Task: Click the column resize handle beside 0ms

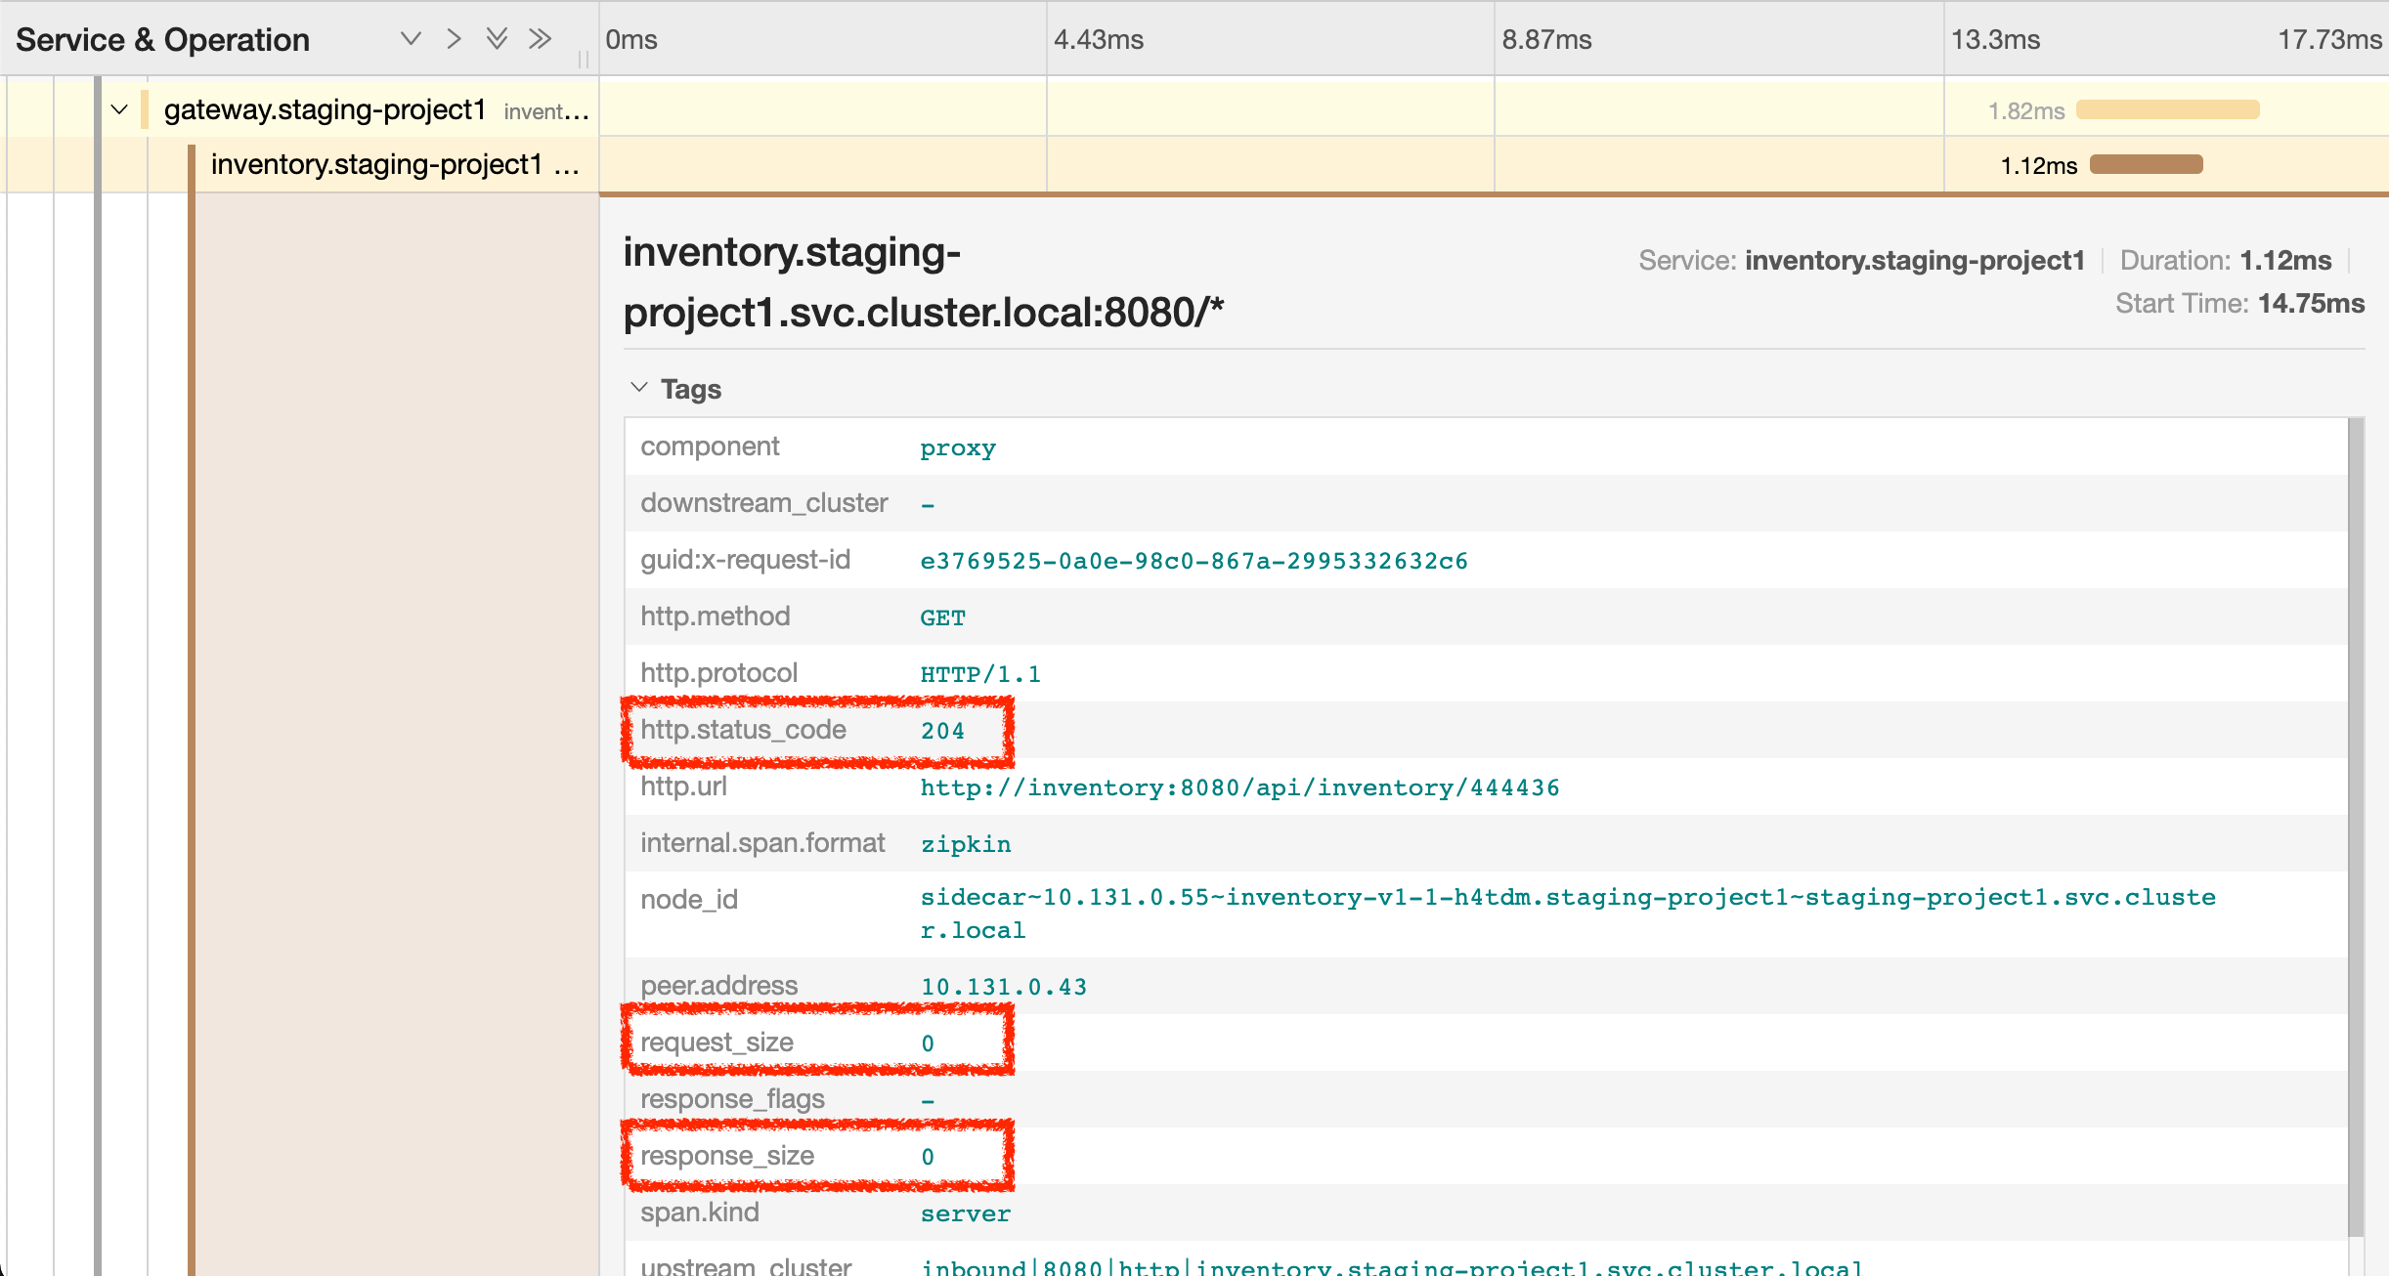Action: (584, 59)
